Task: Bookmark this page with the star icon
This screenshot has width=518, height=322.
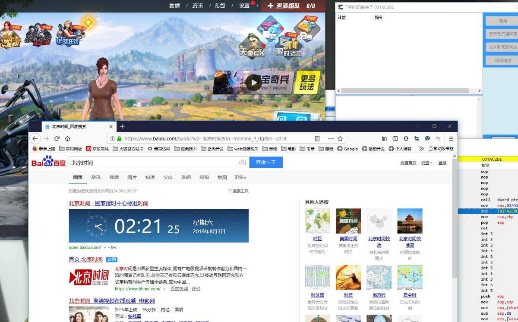Action: click(x=340, y=139)
